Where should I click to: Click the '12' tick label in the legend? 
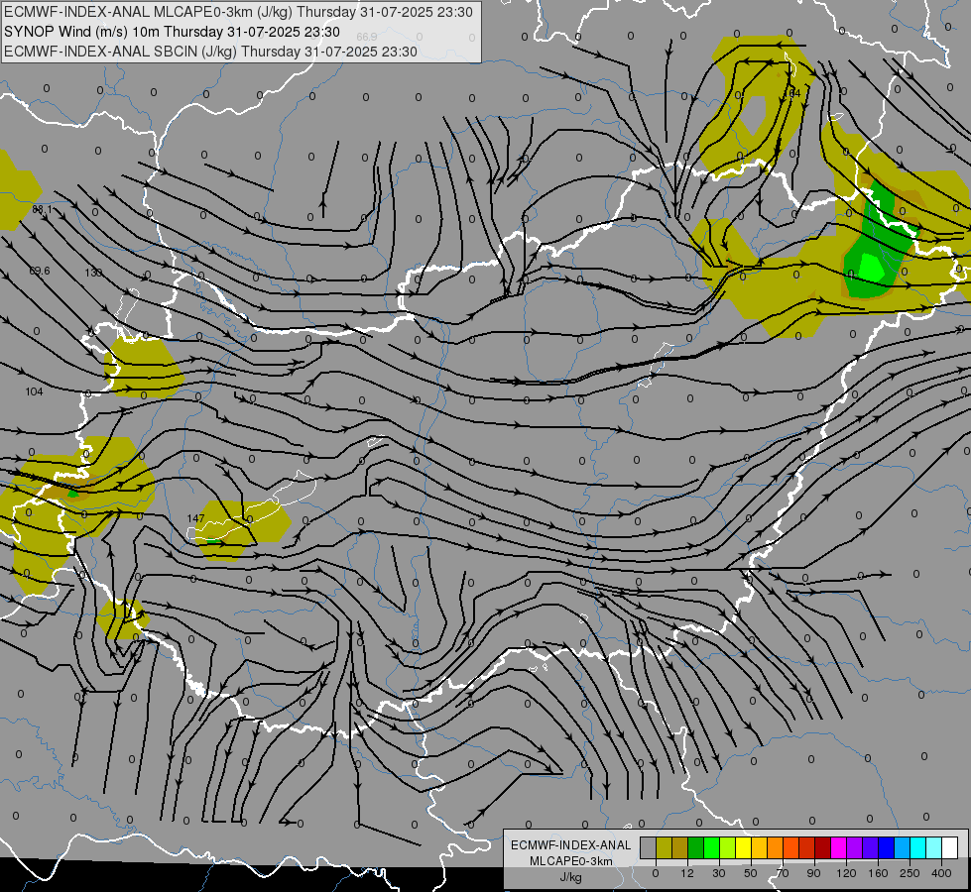pos(687,873)
